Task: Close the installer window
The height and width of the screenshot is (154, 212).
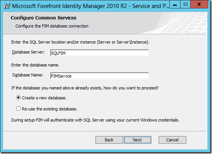Action: pyautogui.click(x=199, y=5)
